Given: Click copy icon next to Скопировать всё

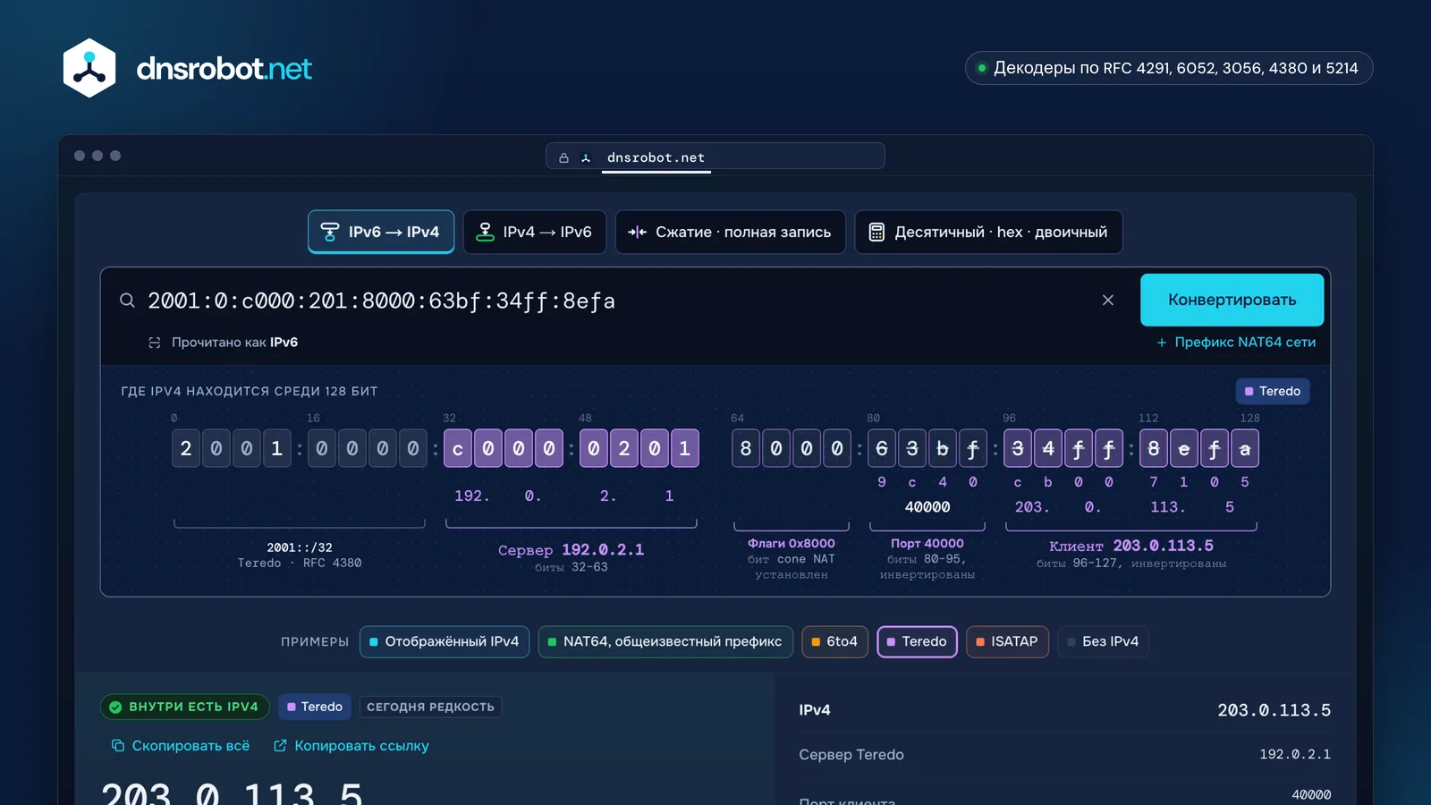Looking at the screenshot, I should (117, 745).
